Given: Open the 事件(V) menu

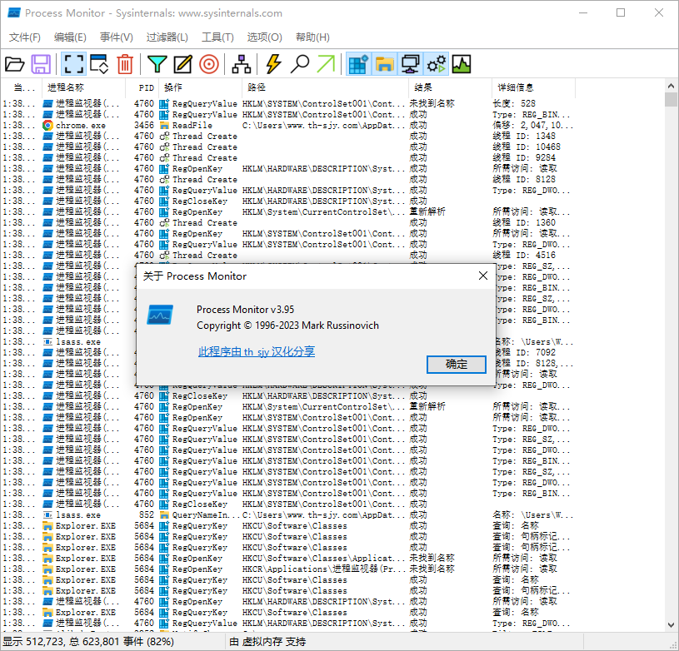Looking at the screenshot, I should [x=116, y=37].
